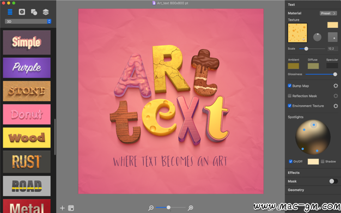Image resolution: width=341 pixels, height=213 pixels.
Task: Open Bump Map gear settings
Action: pos(336,86)
